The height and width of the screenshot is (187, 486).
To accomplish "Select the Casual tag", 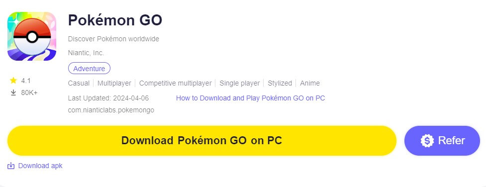I will point(79,83).
